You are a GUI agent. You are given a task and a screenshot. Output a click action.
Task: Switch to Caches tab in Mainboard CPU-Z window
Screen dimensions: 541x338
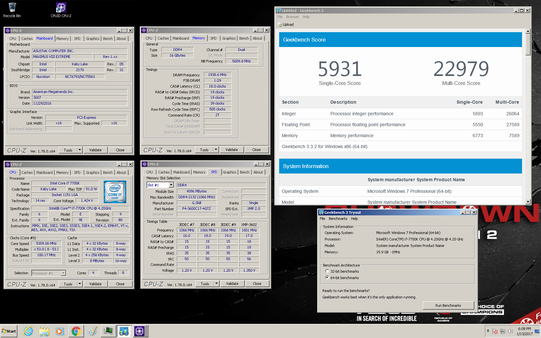(27, 39)
